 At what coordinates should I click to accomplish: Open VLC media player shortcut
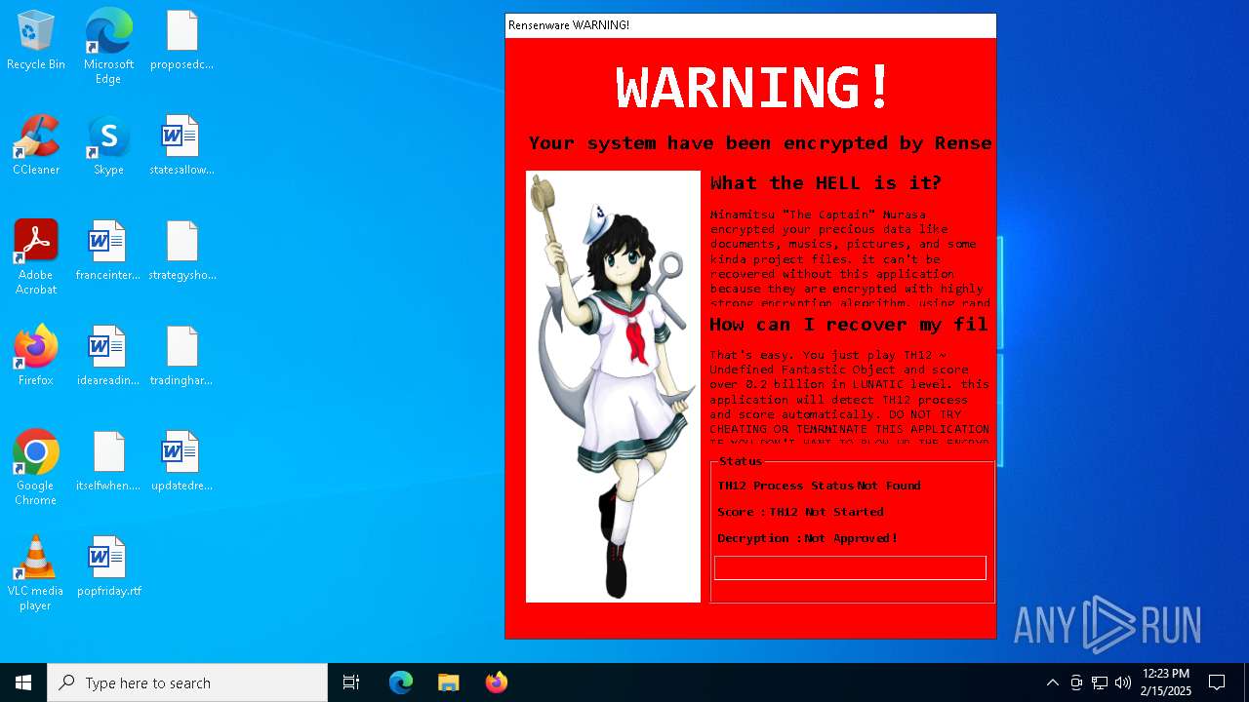(x=36, y=573)
